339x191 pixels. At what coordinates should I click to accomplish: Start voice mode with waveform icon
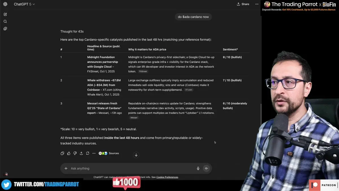click(207, 168)
